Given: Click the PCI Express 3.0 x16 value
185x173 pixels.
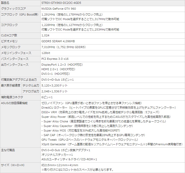Looking at the screenshot, I should pos(55,59).
